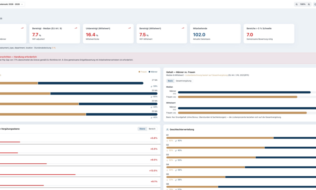Select the Ebene view toggle
The width and height of the screenshot is (316, 190).
pyautogui.click(x=142, y=129)
